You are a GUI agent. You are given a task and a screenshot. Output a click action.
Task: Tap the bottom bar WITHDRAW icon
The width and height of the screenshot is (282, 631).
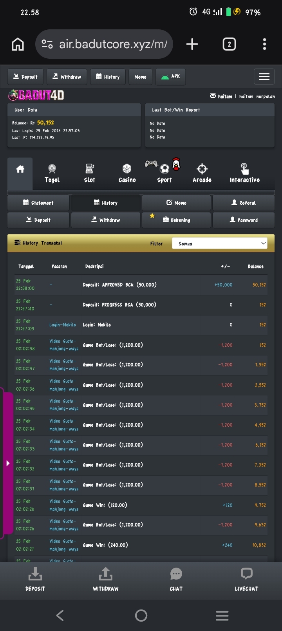pyautogui.click(x=106, y=579)
